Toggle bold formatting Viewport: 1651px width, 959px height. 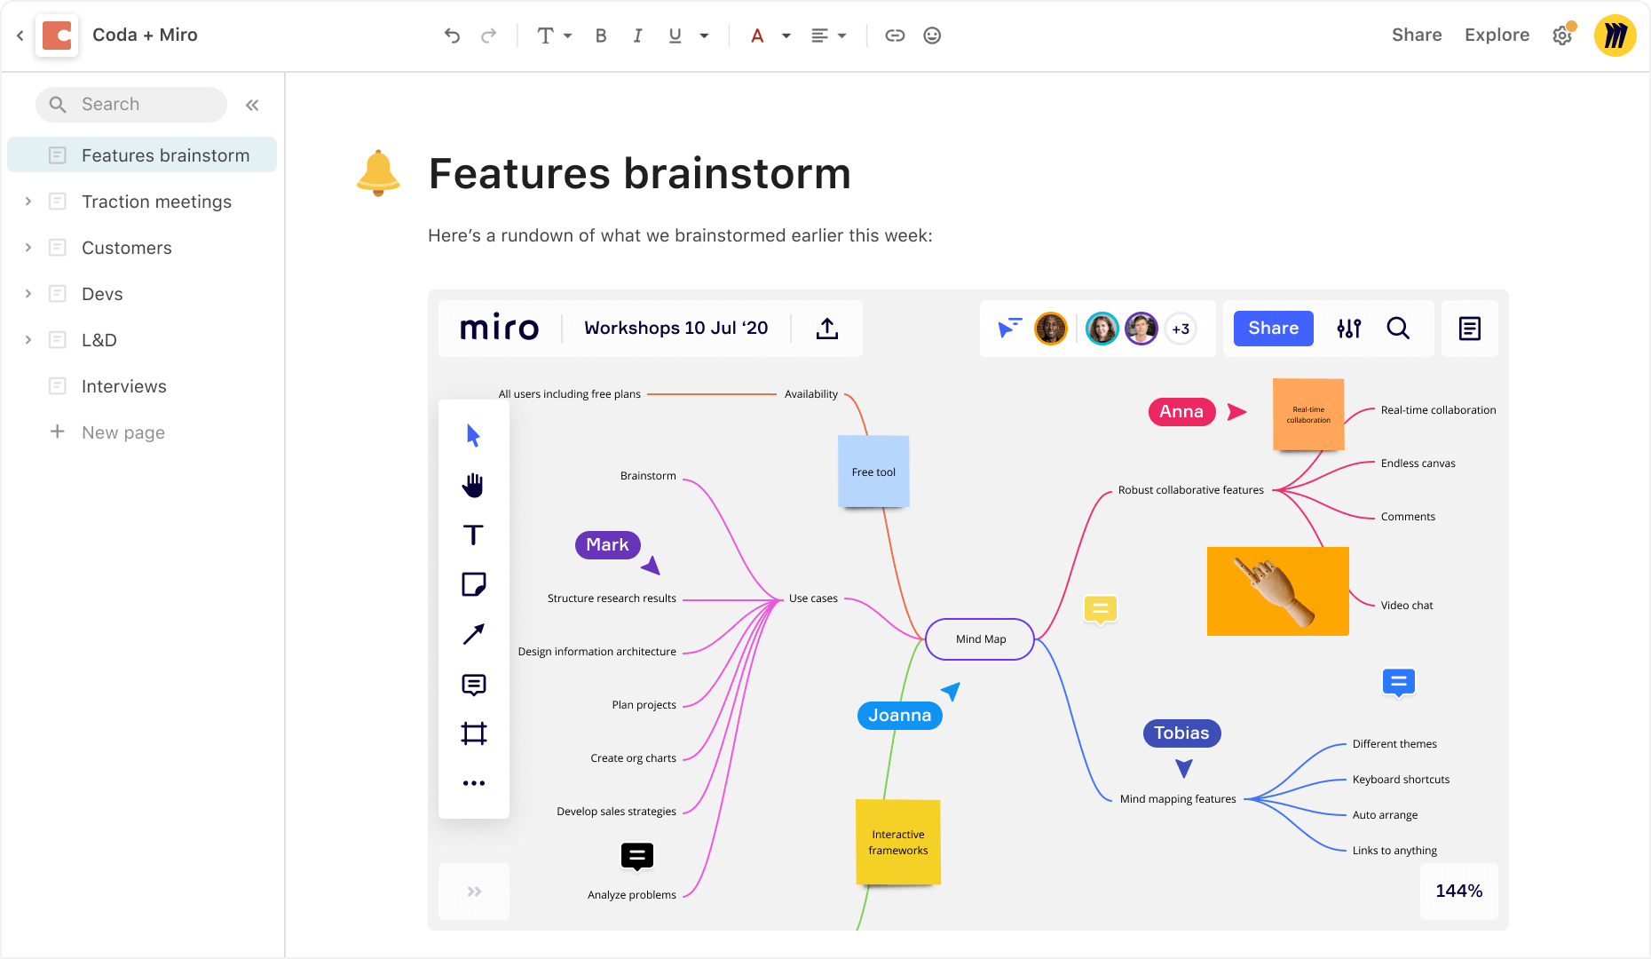[x=601, y=36]
